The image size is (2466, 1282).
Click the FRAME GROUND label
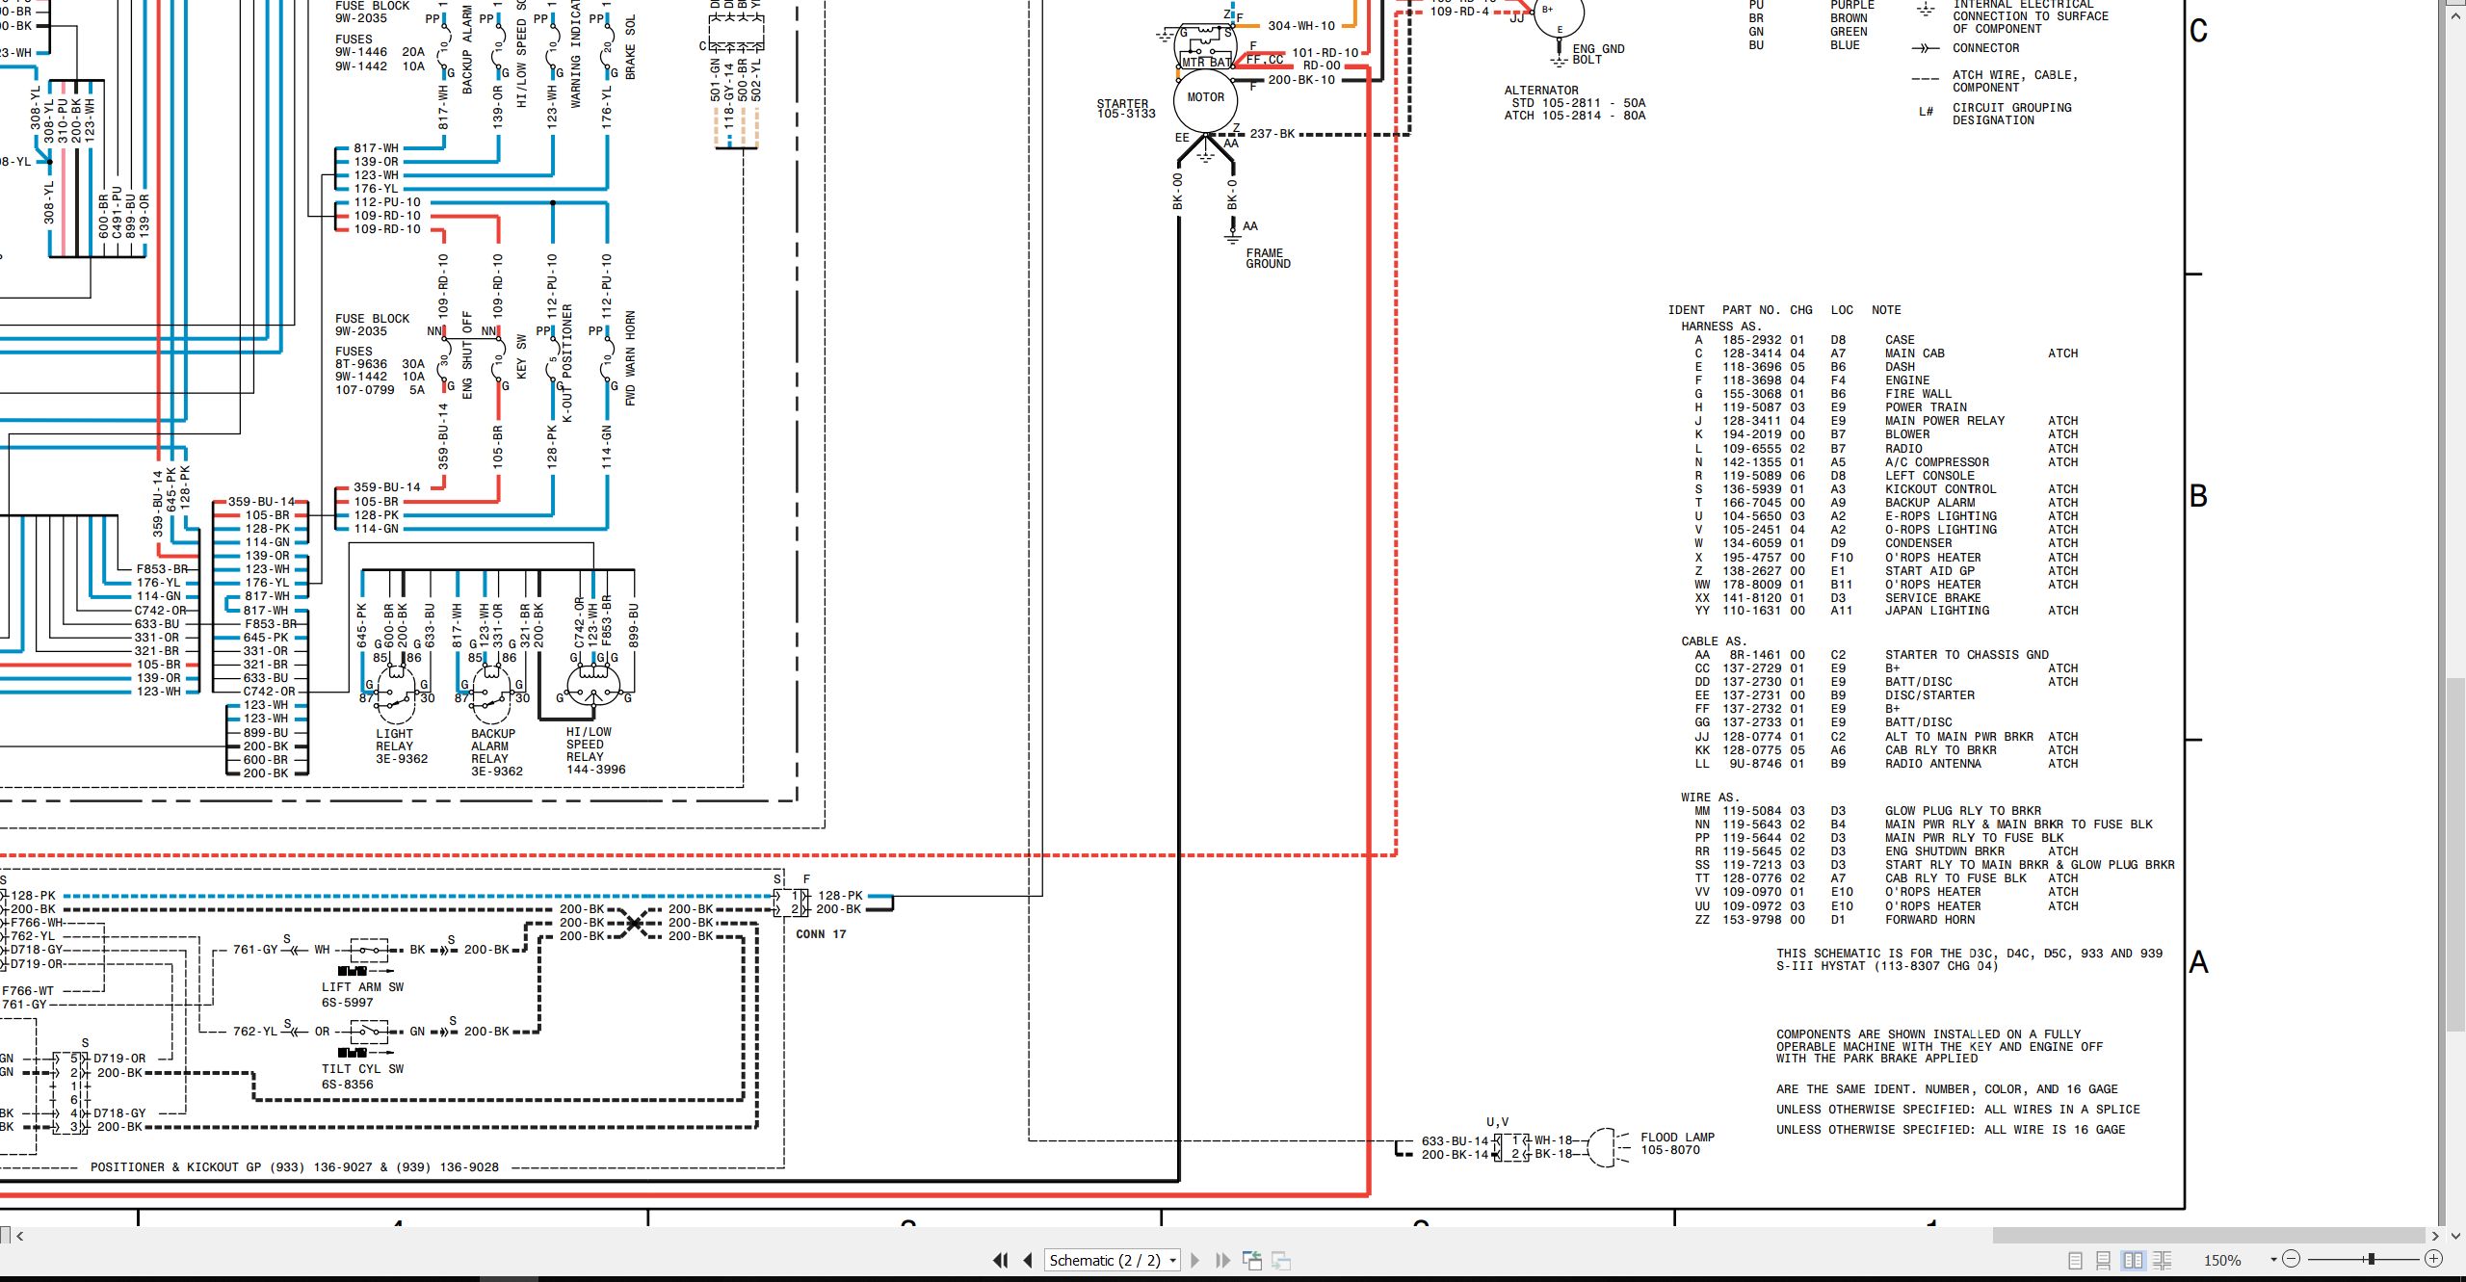pos(1268,258)
